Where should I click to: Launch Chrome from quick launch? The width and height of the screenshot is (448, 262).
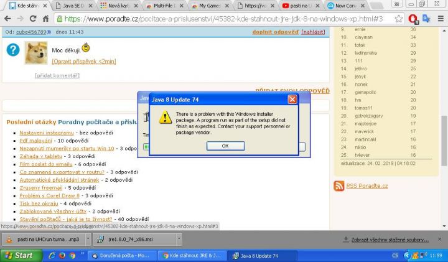[x=73, y=255]
